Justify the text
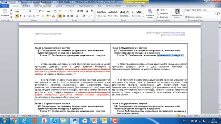Viewport: 221px width, 124px height. click(72, 16)
